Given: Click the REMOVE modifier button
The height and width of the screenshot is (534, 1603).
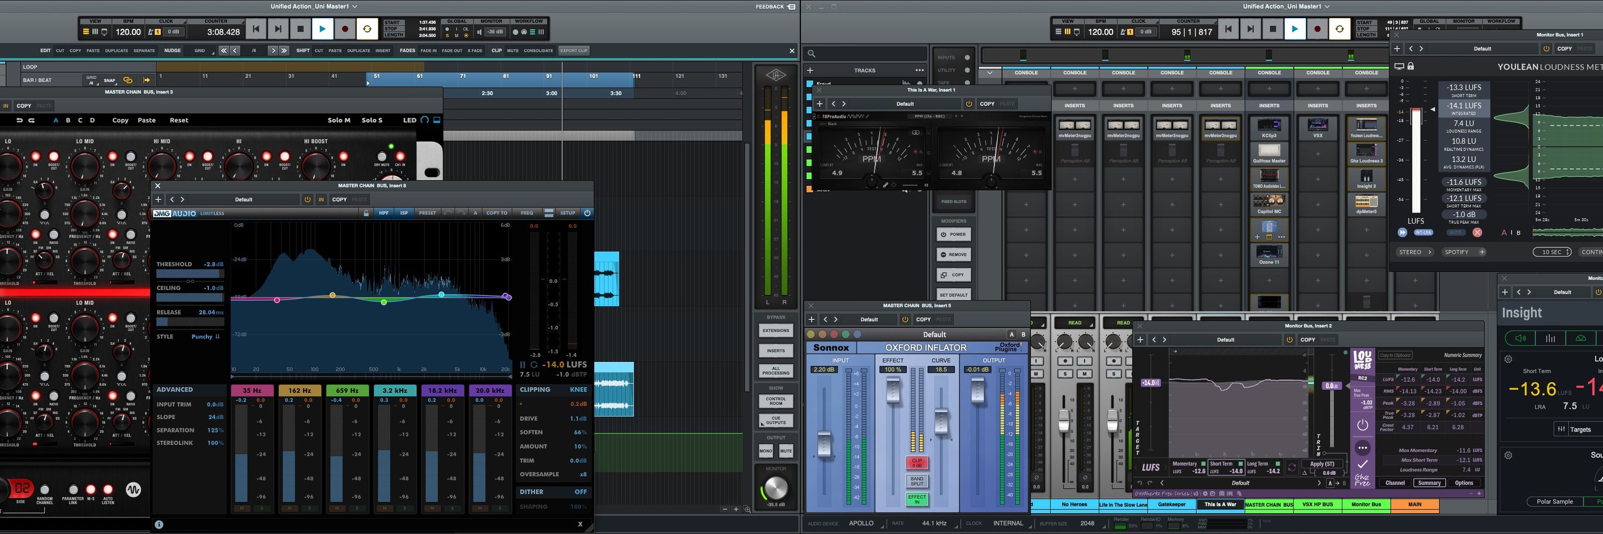Looking at the screenshot, I should (x=953, y=254).
